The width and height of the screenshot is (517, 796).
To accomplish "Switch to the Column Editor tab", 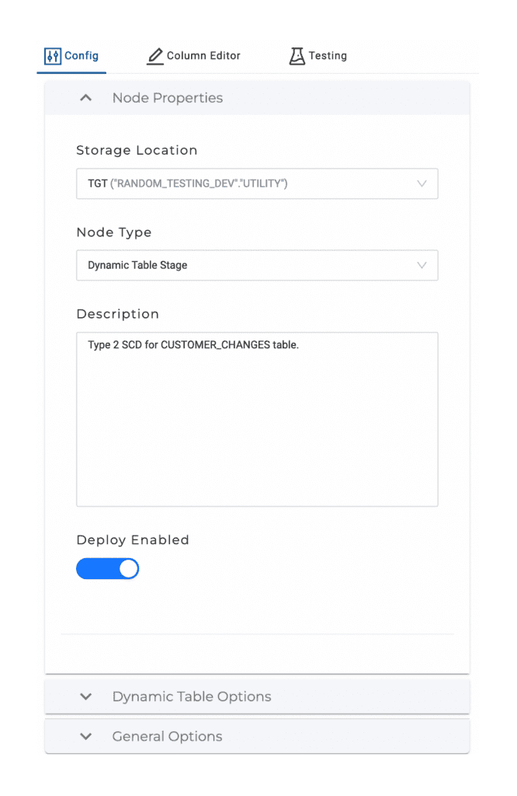I will 193,56.
